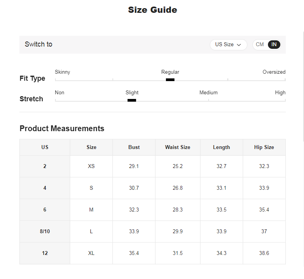Switch measurement units to CM
The height and width of the screenshot is (279, 304).
pos(260,45)
